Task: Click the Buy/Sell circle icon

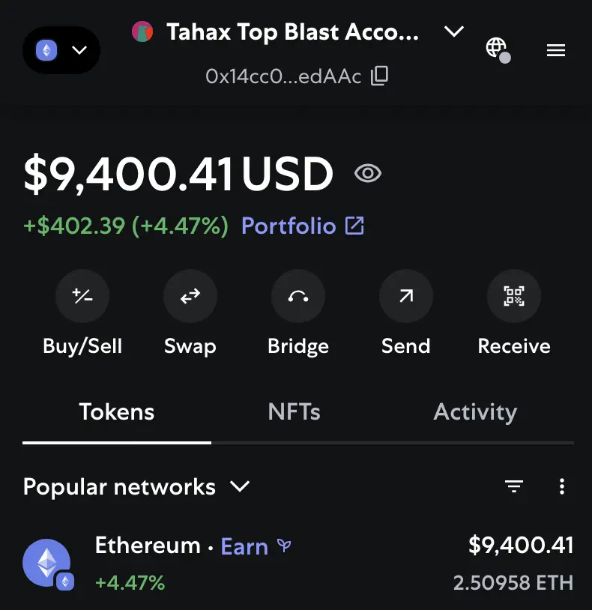Action: (82, 296)
